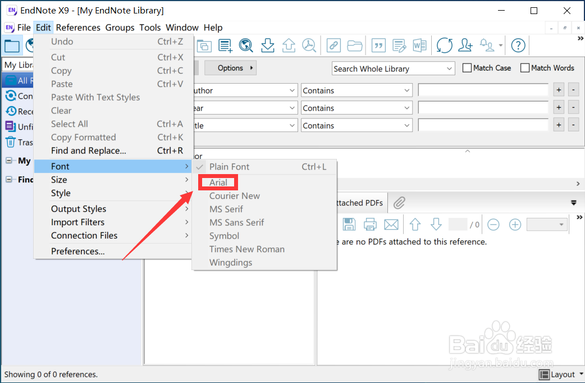Click the local library folder toolbar icon
The width and height of the screenshot is (585, 383).
(12, 46)
